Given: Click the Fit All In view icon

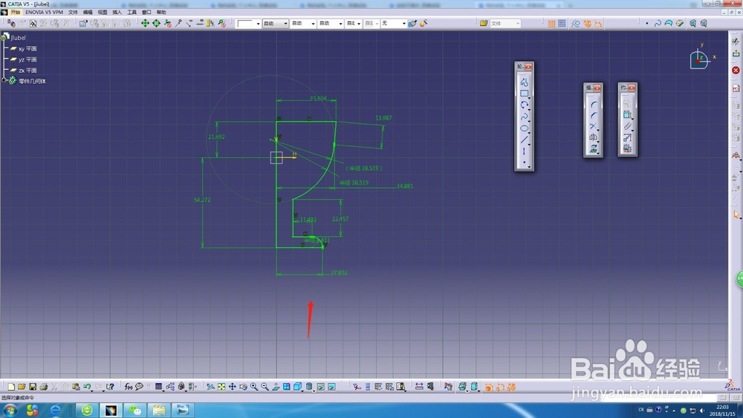Looking at the screenshot, I should [221, 387].
